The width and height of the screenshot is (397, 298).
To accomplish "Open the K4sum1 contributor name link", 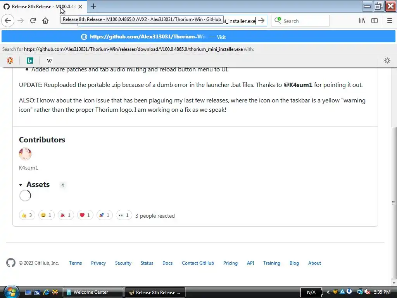I will click(29, 168).
